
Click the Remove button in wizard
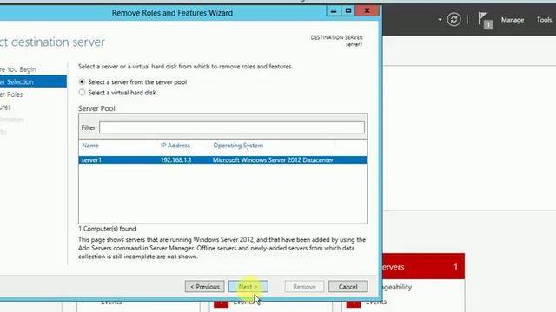click(x=304, y=287)
